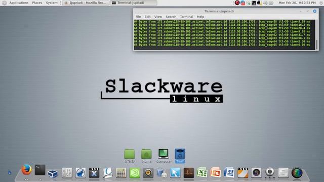Image resolution: width=324 pixels, height=182 pixels.
Task: Open the volume control in tray
Action: pos(265,3)
